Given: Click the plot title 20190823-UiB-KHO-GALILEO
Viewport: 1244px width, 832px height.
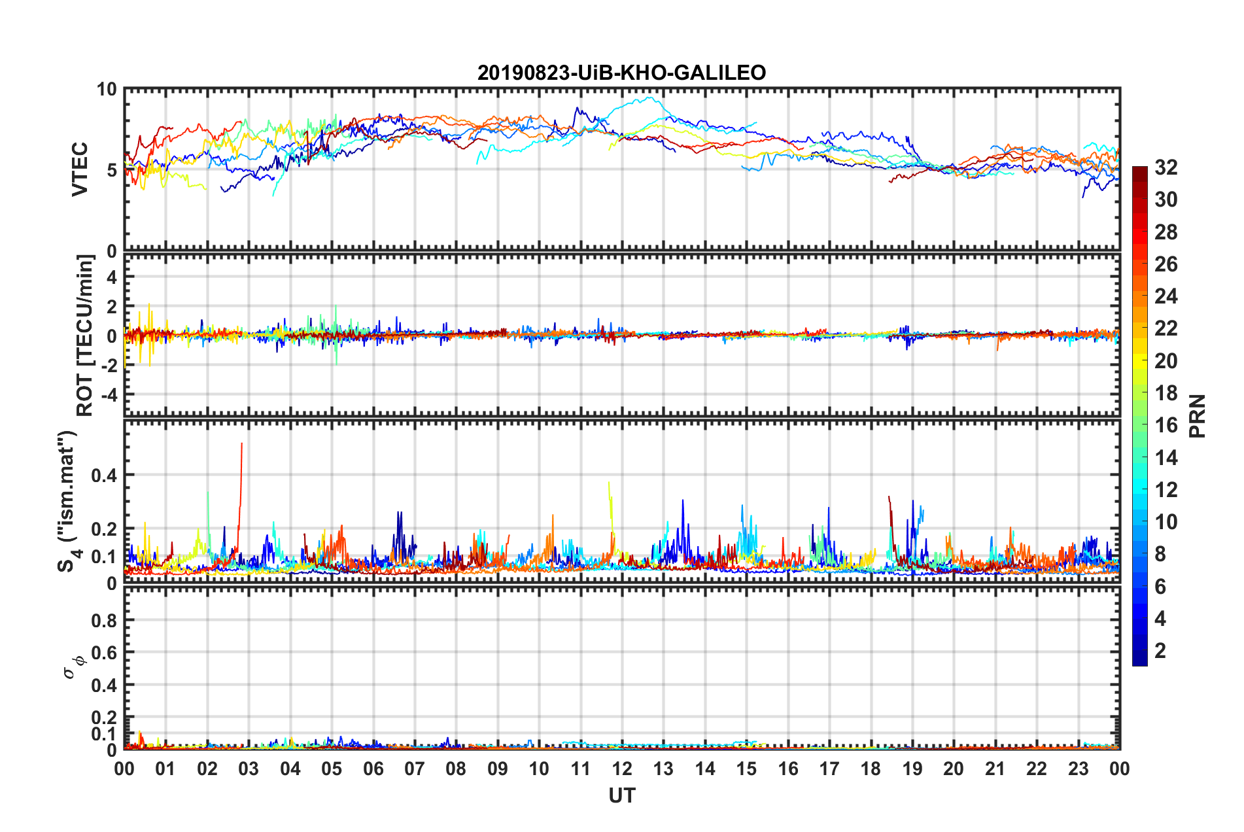Looking at the screenshot, I should (x=621, y=73).
